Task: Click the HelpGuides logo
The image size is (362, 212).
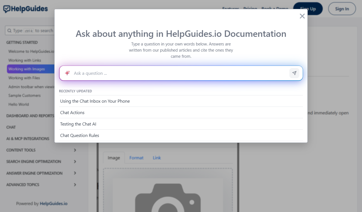Action: click(26, 9)
